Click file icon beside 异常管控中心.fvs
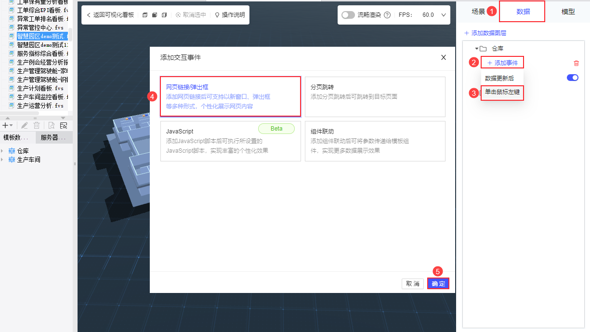Image resolution: width=590 pixels, height=332 pixels. (x=12, y=27)
